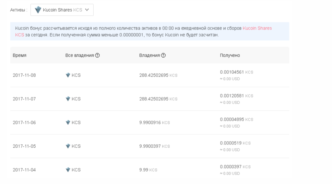Click the Все владения column header text
Viewport: 332px width, 184px height.
79,55
